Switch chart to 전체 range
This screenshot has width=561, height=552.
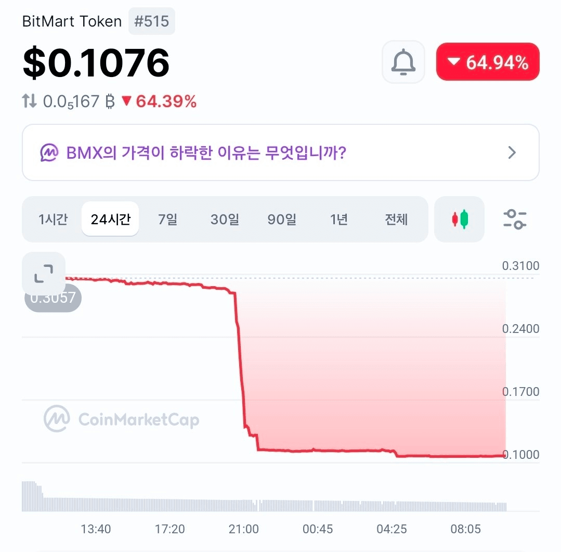(396, 219)
